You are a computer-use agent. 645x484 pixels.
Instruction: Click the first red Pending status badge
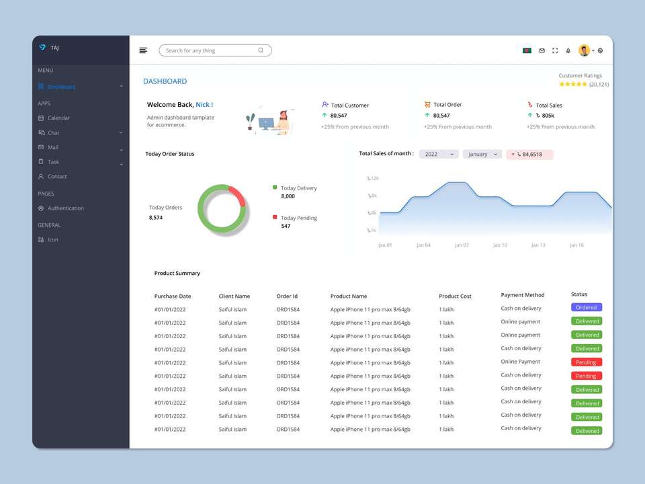tap(586, 362)
